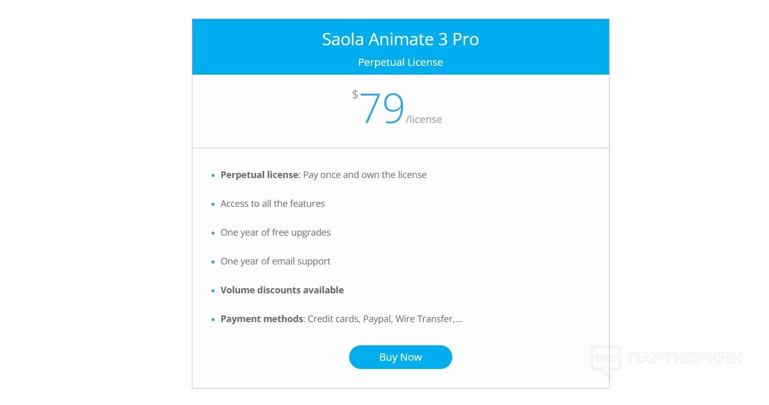Click the bold Perpetual license label
The width and height of the screenshot is (769, 405).
click(259, 175)
